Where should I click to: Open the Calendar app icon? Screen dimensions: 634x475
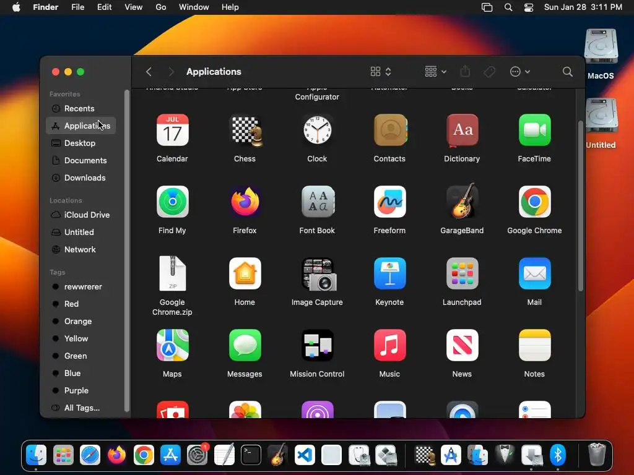[172, 130]
